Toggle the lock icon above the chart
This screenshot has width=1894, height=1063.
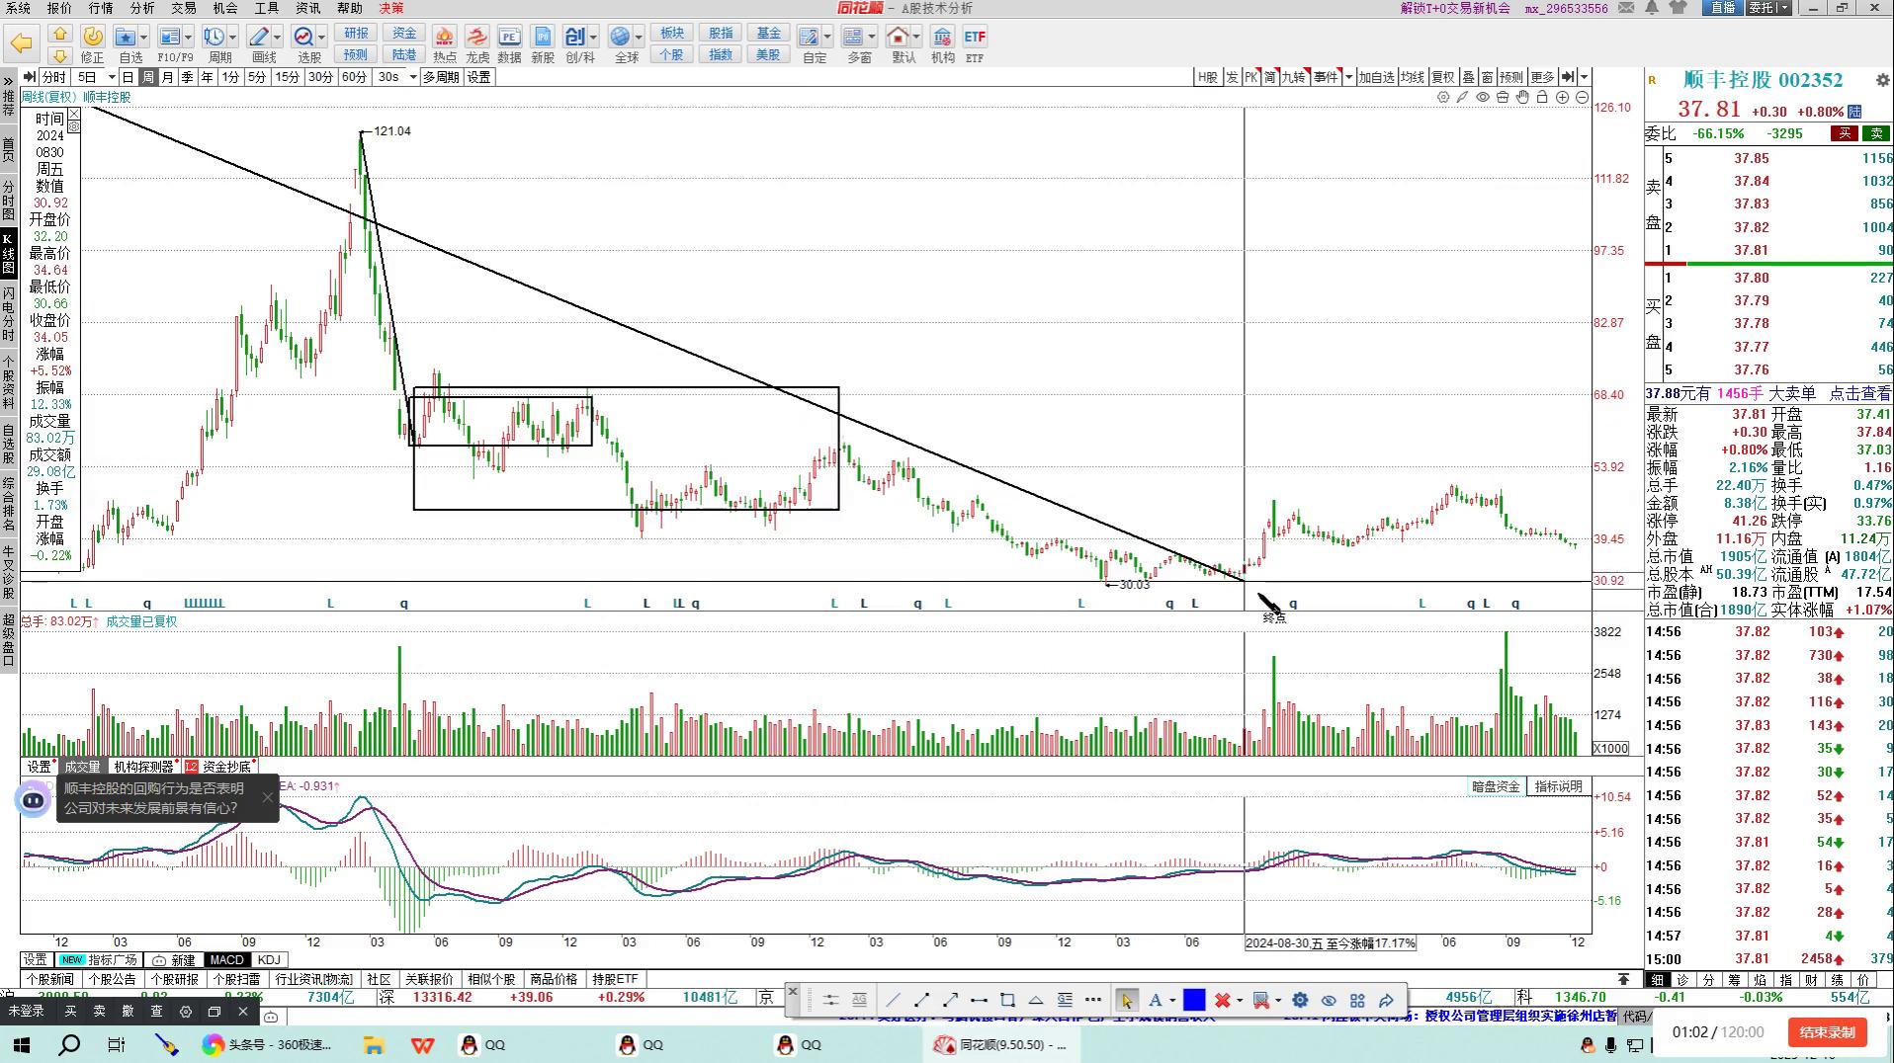coord(1542,97)
